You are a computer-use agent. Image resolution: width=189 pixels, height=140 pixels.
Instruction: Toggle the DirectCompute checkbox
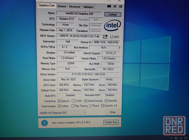coord(85,101)
